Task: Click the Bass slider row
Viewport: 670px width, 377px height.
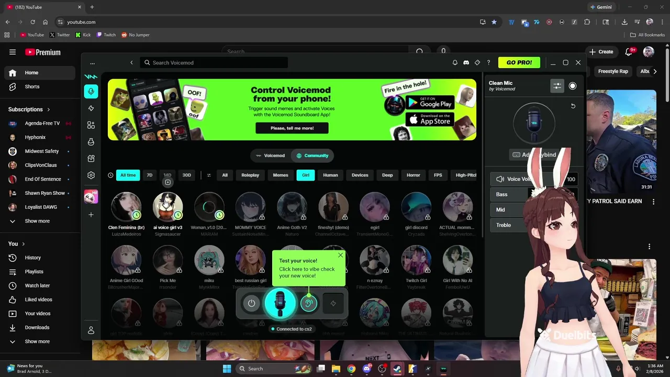Action: pos(534,194)
